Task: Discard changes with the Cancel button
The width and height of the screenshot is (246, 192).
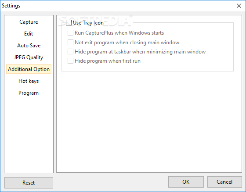Action: tap(224, 182)
